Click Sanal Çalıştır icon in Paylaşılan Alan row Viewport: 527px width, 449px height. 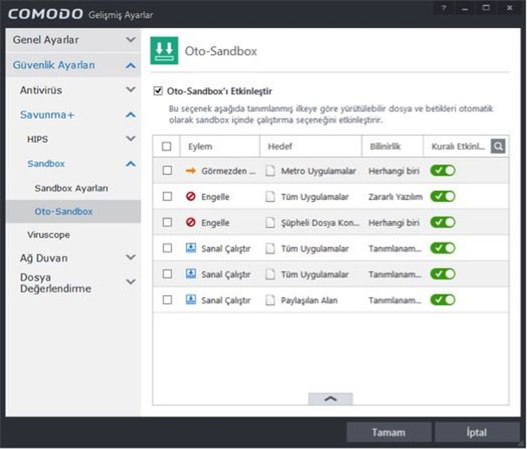point(190,300)
